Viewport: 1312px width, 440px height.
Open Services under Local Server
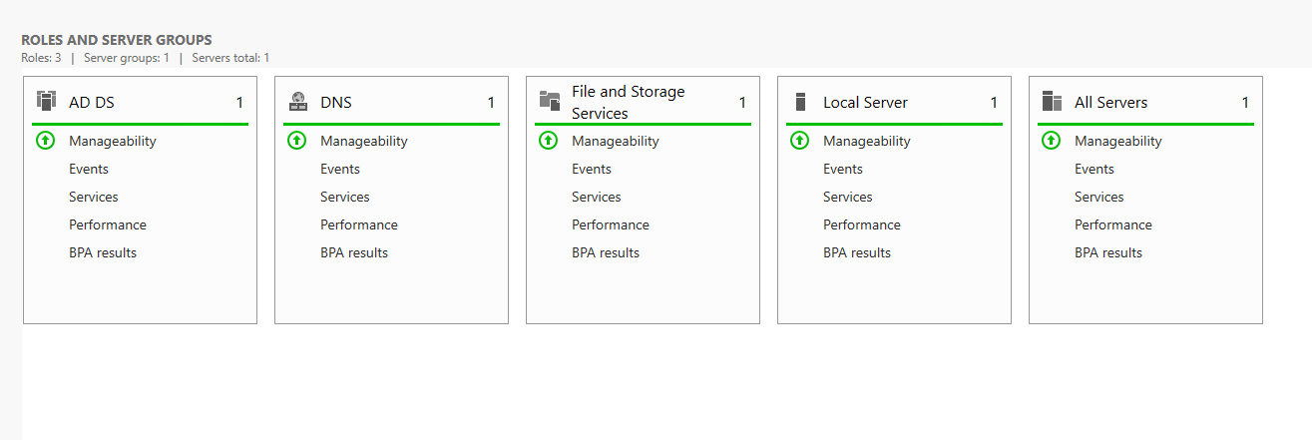848,197
